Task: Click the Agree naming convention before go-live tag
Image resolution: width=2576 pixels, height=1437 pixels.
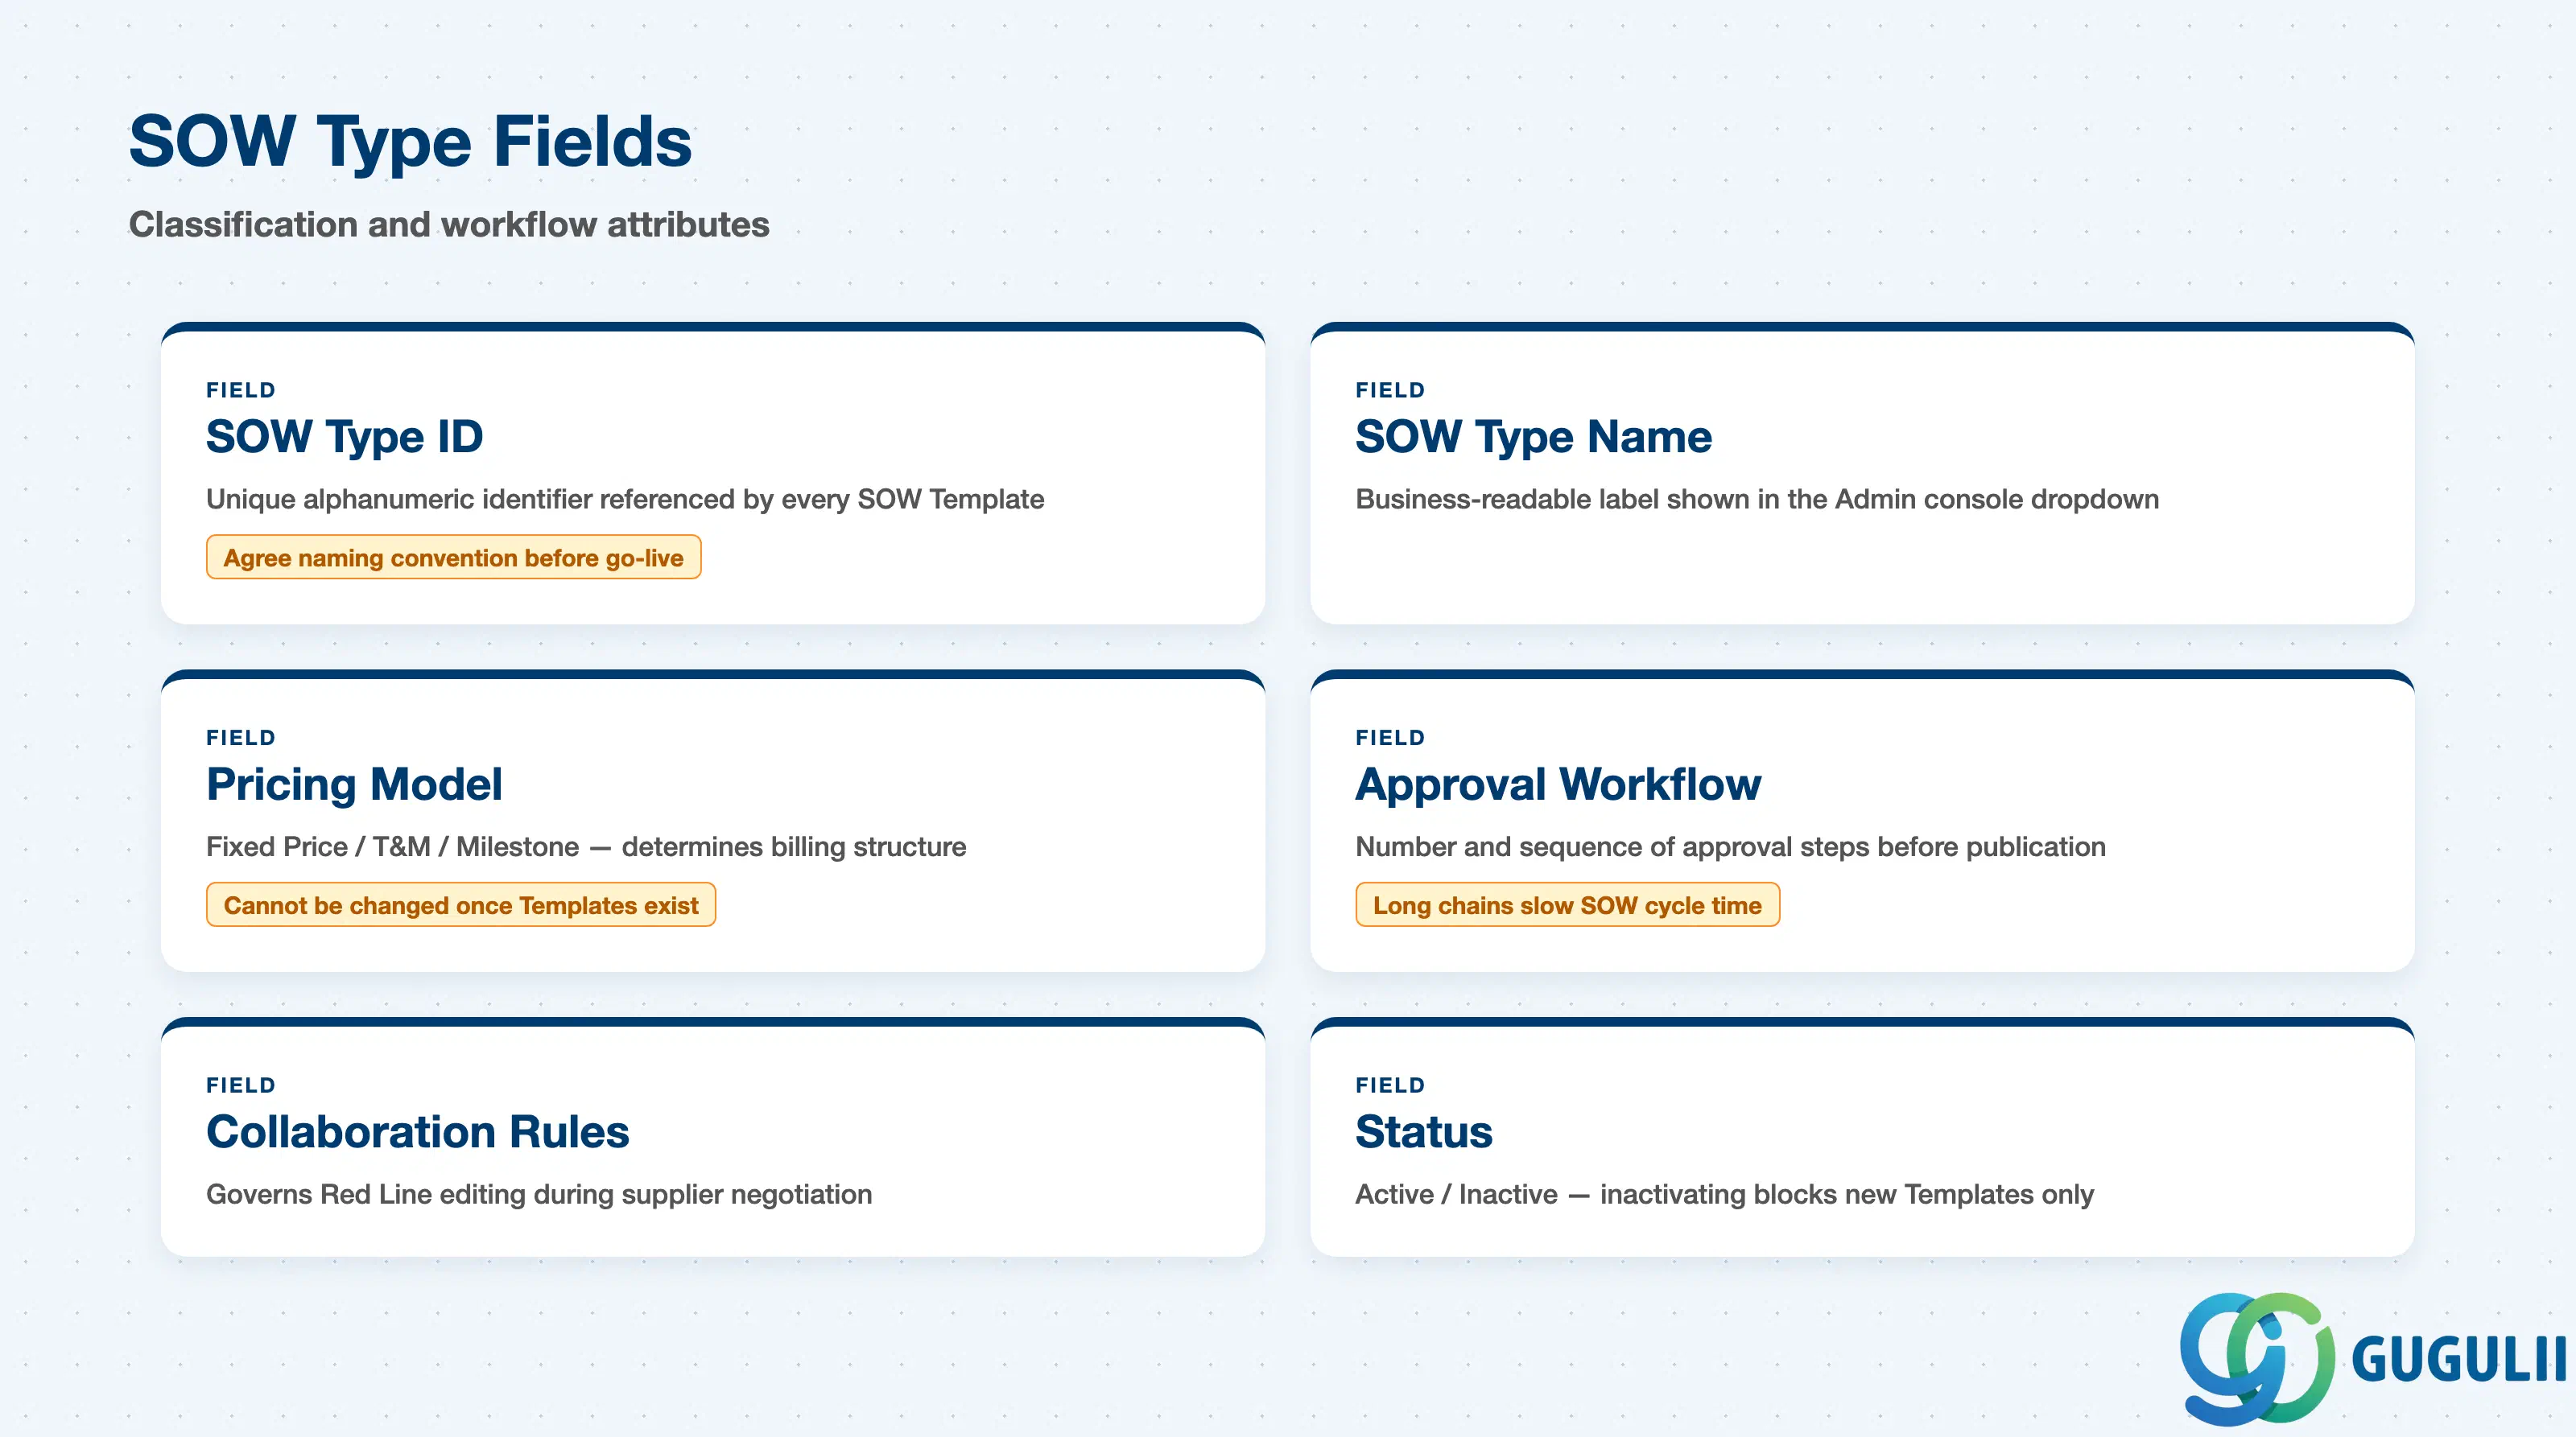Action: (453, 558)
